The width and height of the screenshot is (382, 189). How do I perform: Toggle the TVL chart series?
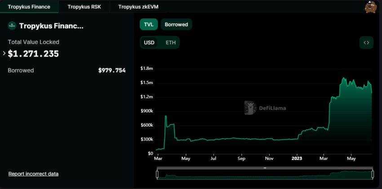[x=148, y=25]
